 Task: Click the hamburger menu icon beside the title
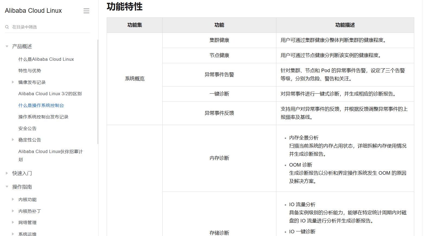click(86, 11)
